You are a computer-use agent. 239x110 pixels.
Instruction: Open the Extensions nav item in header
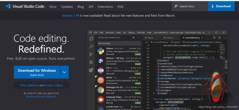[x=105, y=7]
